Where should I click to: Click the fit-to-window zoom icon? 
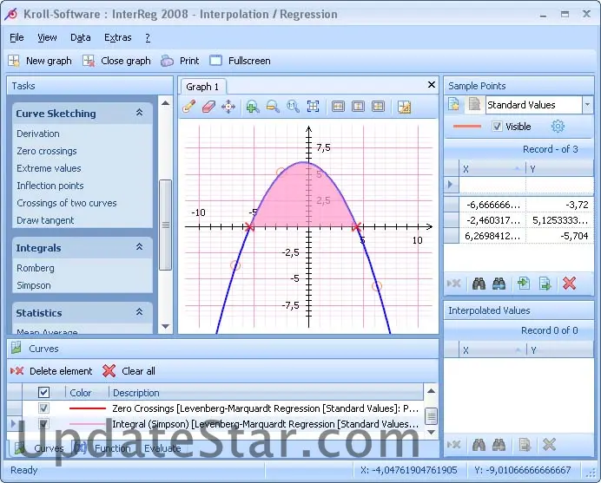coord(314,107)
